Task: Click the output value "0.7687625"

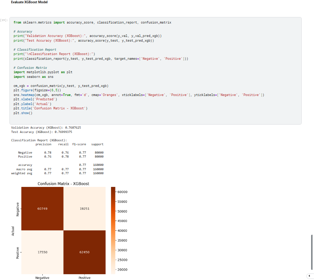Action: 73,128
